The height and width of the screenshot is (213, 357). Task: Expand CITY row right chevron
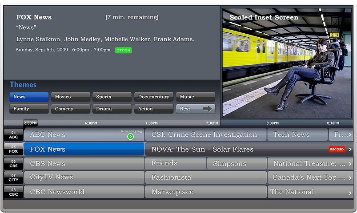click(x=350, y=178)
